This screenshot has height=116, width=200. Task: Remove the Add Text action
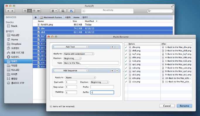pos(117,47)
